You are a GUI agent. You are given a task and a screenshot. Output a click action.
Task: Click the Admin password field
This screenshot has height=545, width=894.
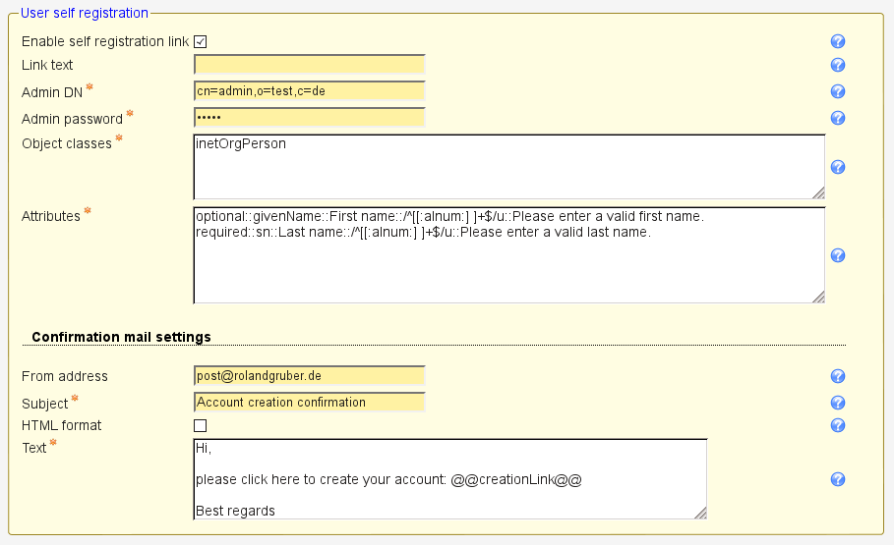pos(310,118)
